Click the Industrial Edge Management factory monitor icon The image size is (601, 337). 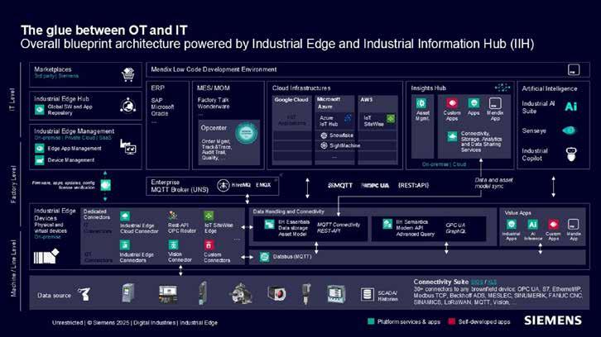click(128, 147)
